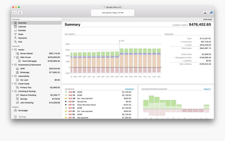The width and height of the screenshot is (225, 141).
Task: Collapse the Credit Cards group
Action: pyautogui.click(x=12, y=83)
